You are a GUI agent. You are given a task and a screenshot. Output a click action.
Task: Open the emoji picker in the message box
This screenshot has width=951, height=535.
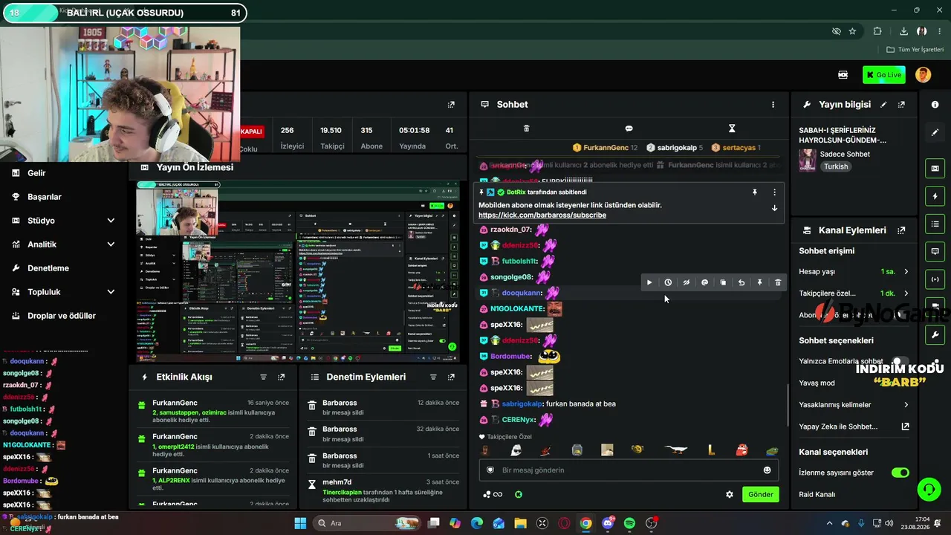(767, 470)
